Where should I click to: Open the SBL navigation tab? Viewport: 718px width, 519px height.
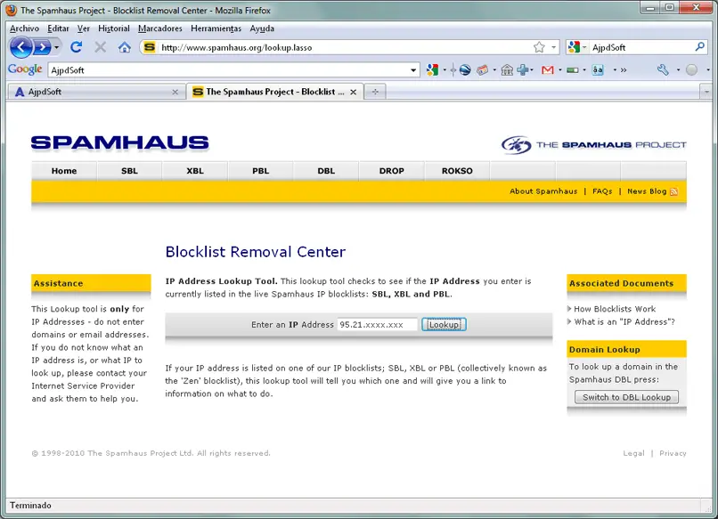(129, 171)
